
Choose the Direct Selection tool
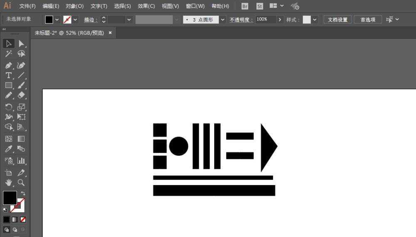pyautogui.click(x=21, y=44)
